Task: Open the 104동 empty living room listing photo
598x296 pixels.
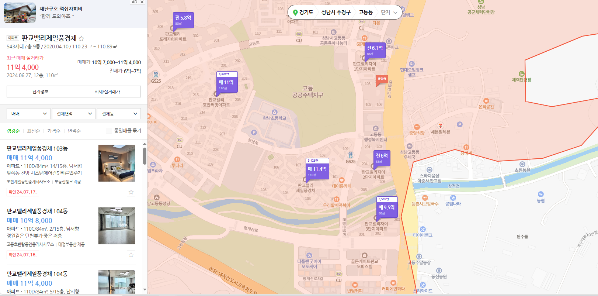Action: click(x=117, y=226)
